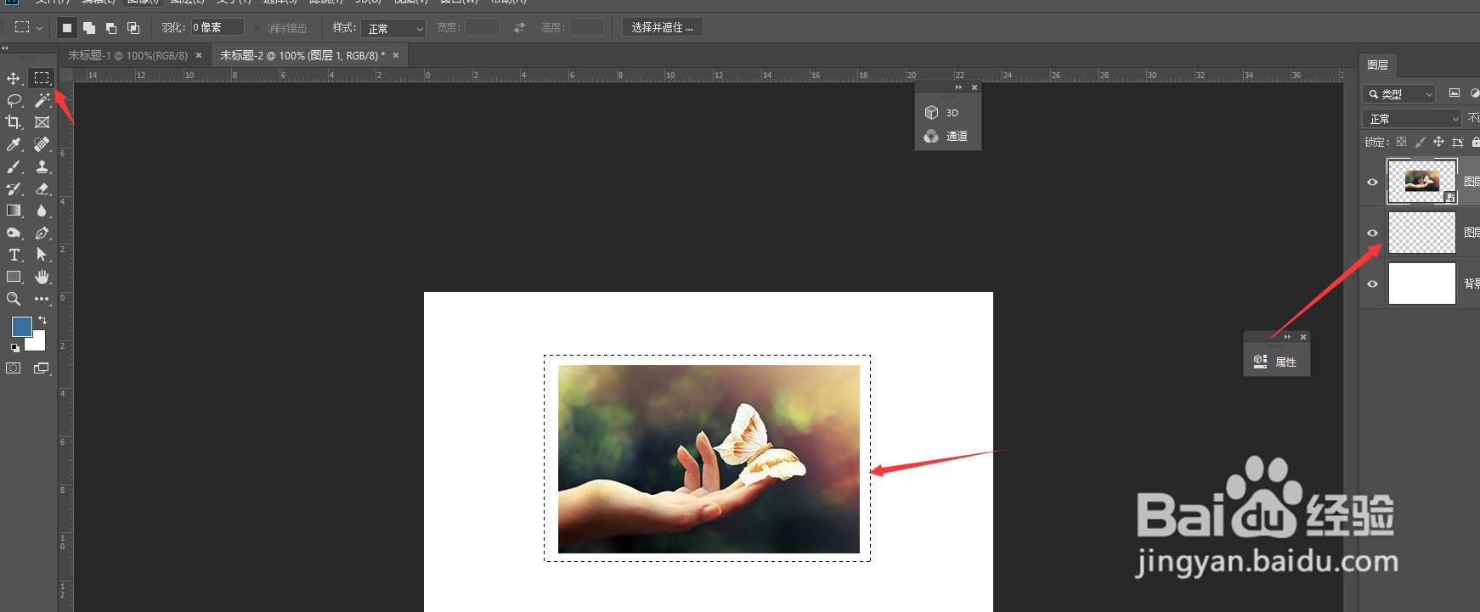
Task: Expand the 3D and 通道 panel group
Action: (958, 87)
